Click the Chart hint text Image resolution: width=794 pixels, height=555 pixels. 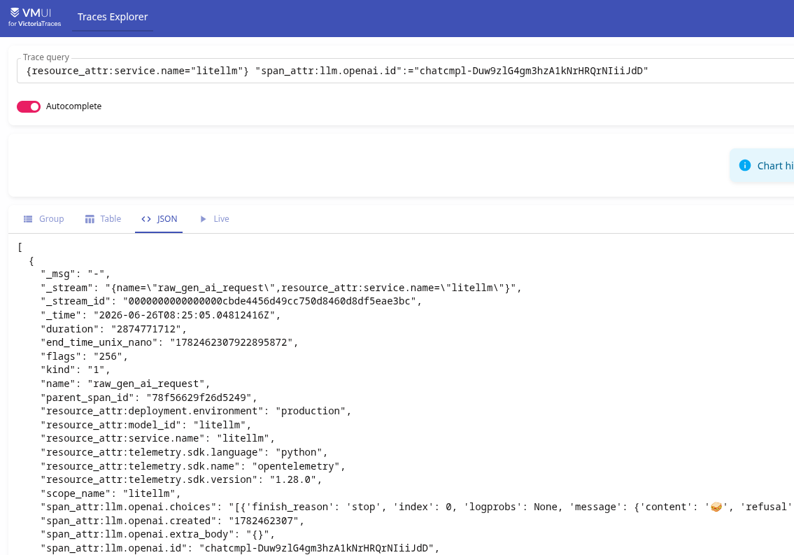[x=775, y=166]
